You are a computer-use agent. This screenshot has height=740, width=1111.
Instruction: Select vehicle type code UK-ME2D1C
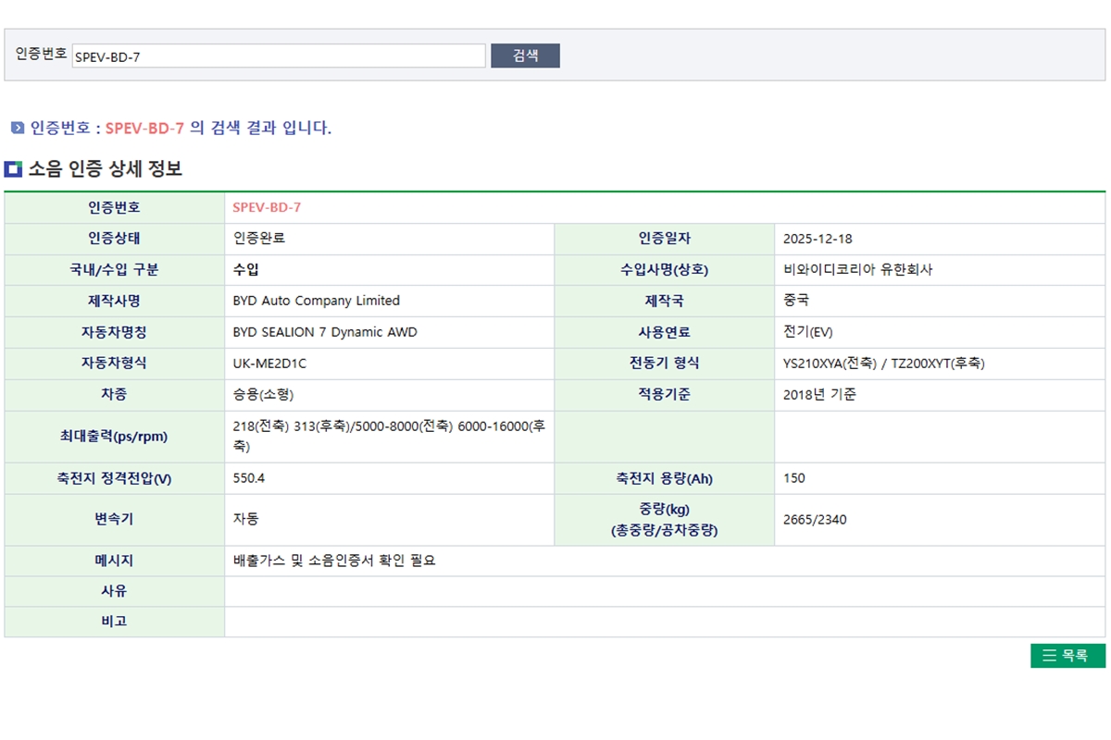(x=269, y=364)
